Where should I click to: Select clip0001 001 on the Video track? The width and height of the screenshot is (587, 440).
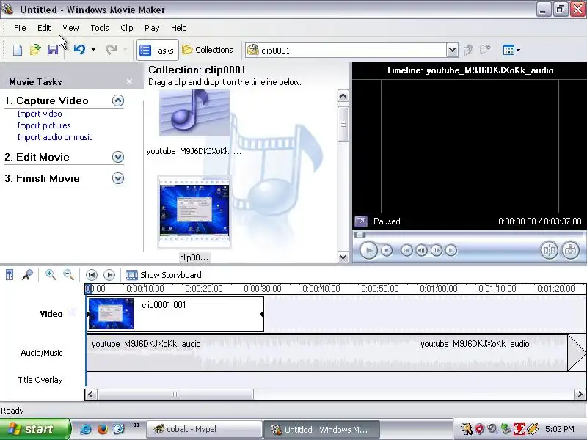point(175,314)
